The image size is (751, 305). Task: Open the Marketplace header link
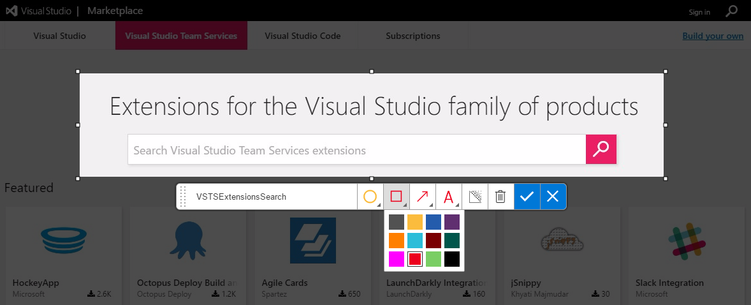[x=115, y=11]
